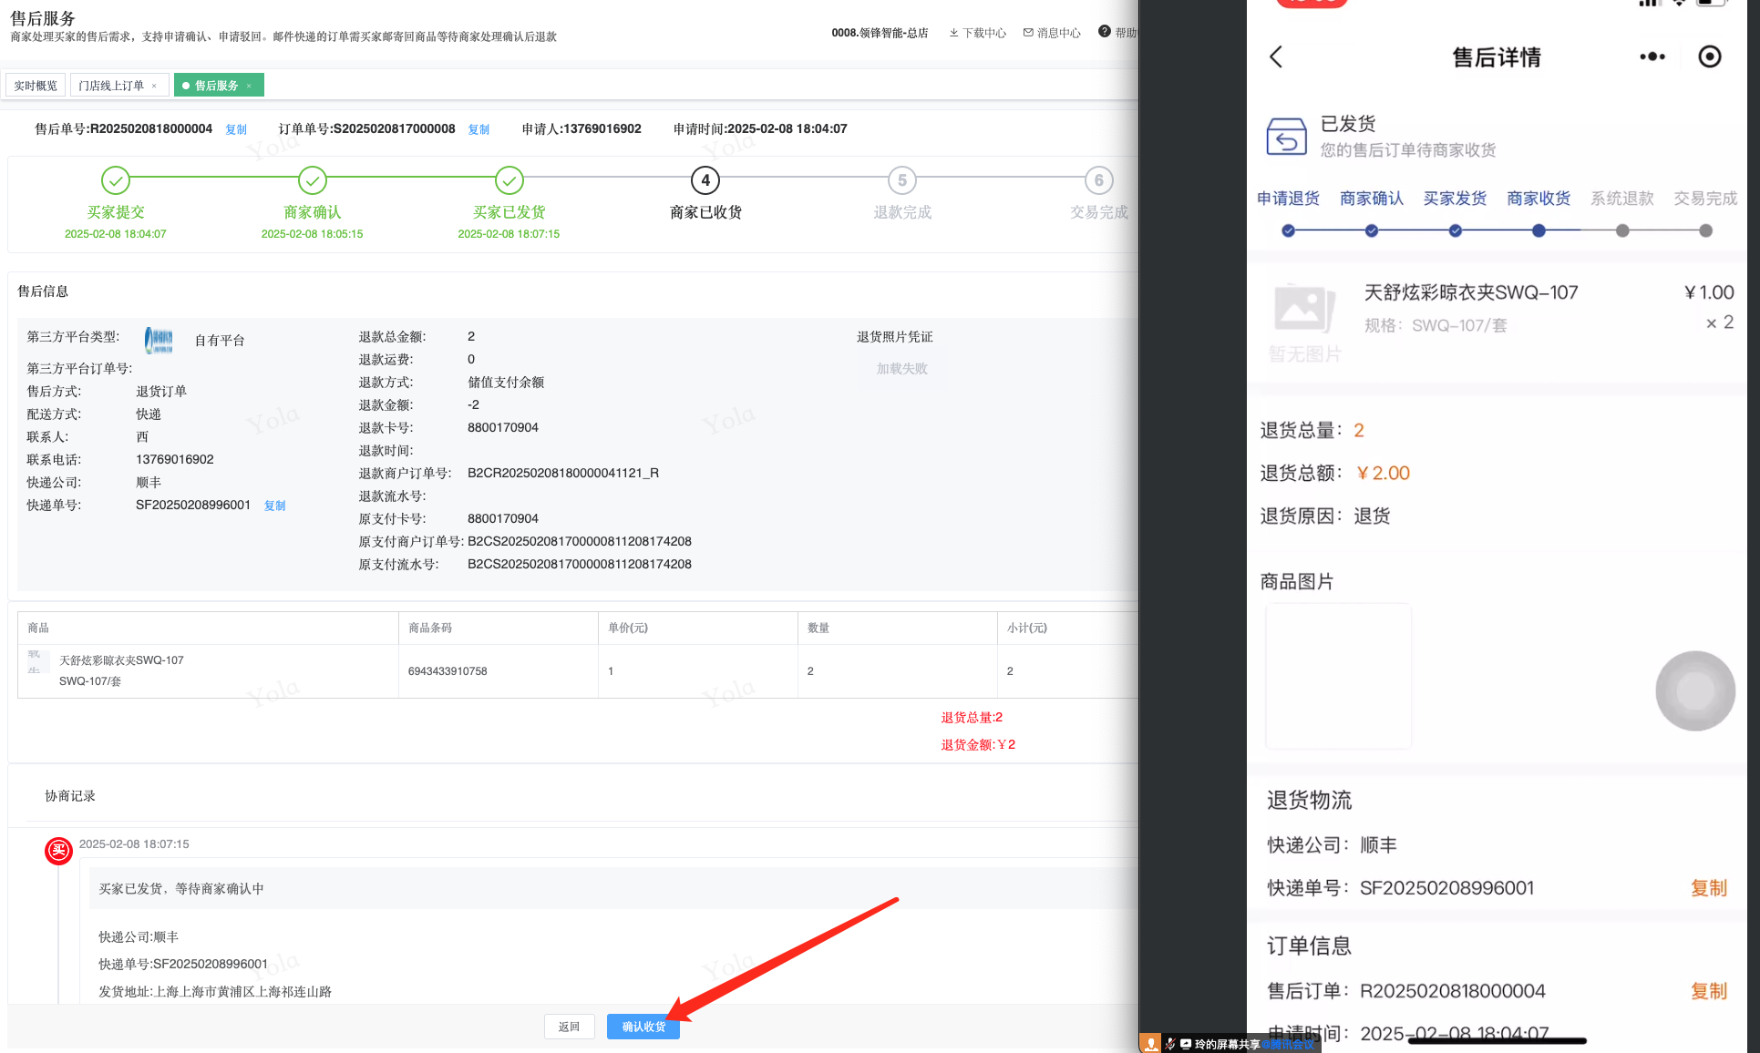The height and width of the screenshot is (1053, 1760).
Task: Click the 下载中心 download icon link
Action: [x=977, y=33]
